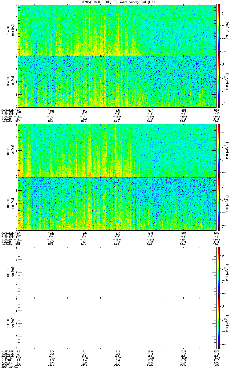231x369 pixels.
Task: Click the THE B-parallel PSD color bar
Action: coord(219,324)
